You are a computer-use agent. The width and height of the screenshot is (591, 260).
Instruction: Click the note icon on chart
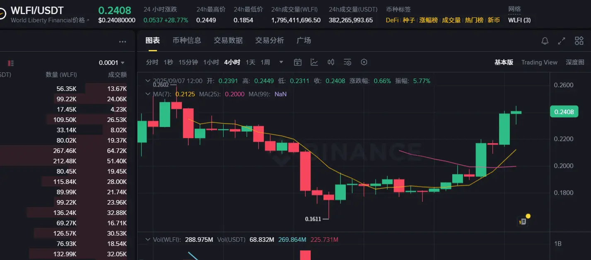click(523, 221)
